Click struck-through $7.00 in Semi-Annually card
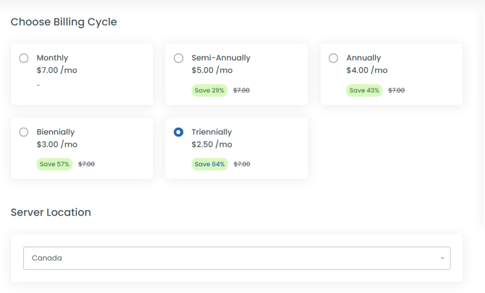Screen dimensions: 485x293 (242, 91)
